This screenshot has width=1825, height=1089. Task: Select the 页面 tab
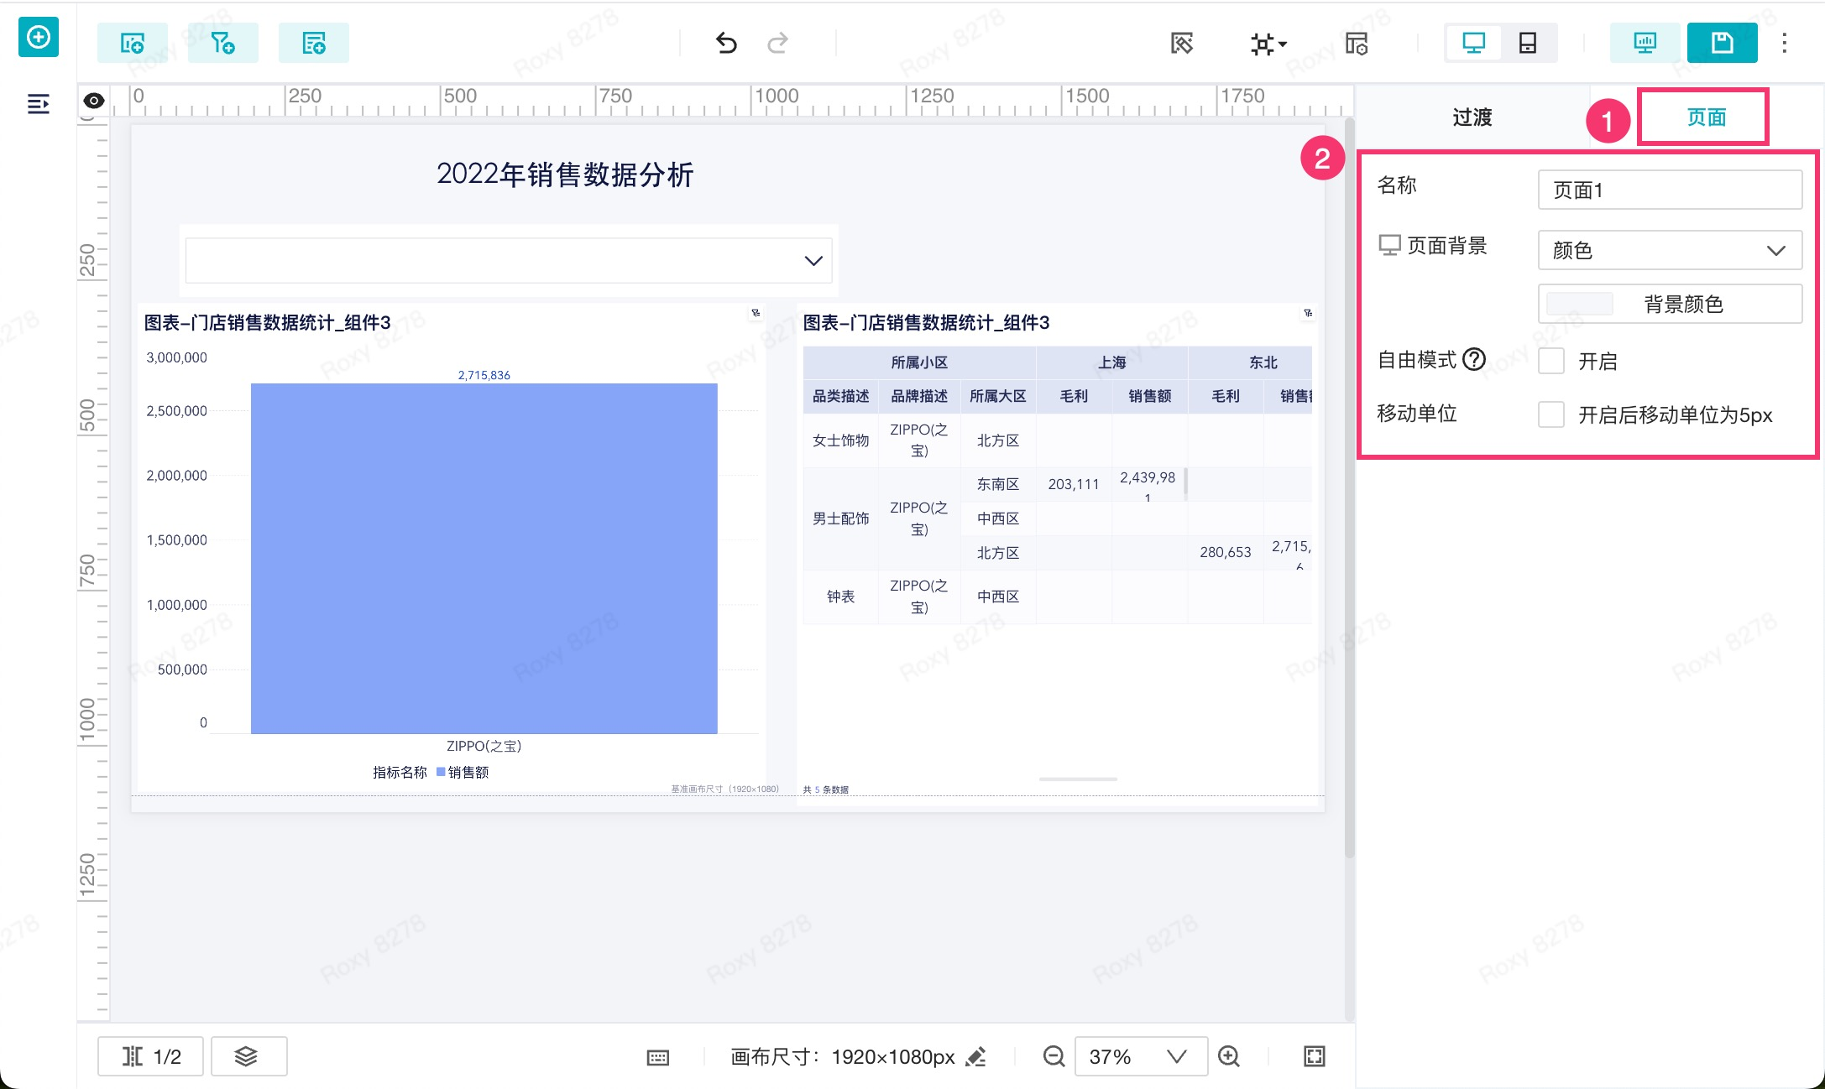[x=1706, y=117]
